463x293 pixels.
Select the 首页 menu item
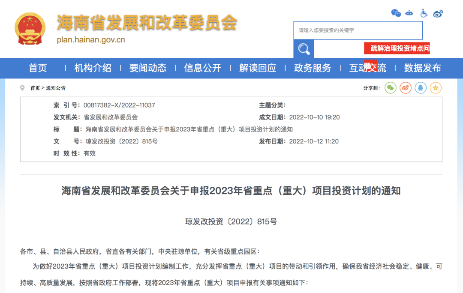coord(38,68)
